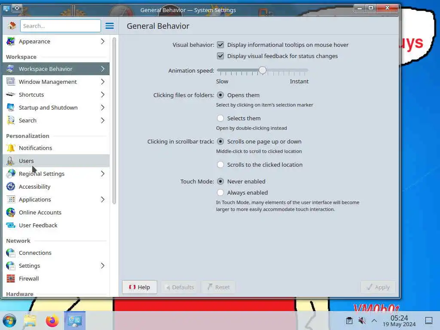Open the Firewall entry
The image size is (440, 330).
pyautogui.click(x=56, y=278)
